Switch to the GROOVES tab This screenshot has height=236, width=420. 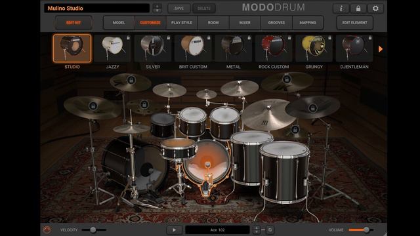point(276,22)
